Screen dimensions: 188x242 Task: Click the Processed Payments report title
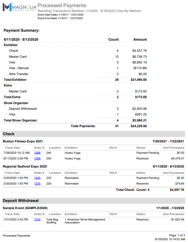62,5
